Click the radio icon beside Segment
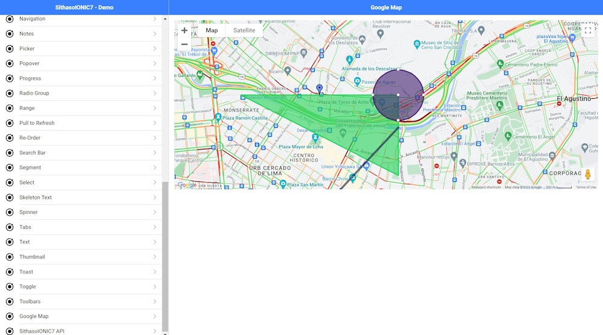Image resolution: width=603 pixels, height=335 pixels. [10, 168]
